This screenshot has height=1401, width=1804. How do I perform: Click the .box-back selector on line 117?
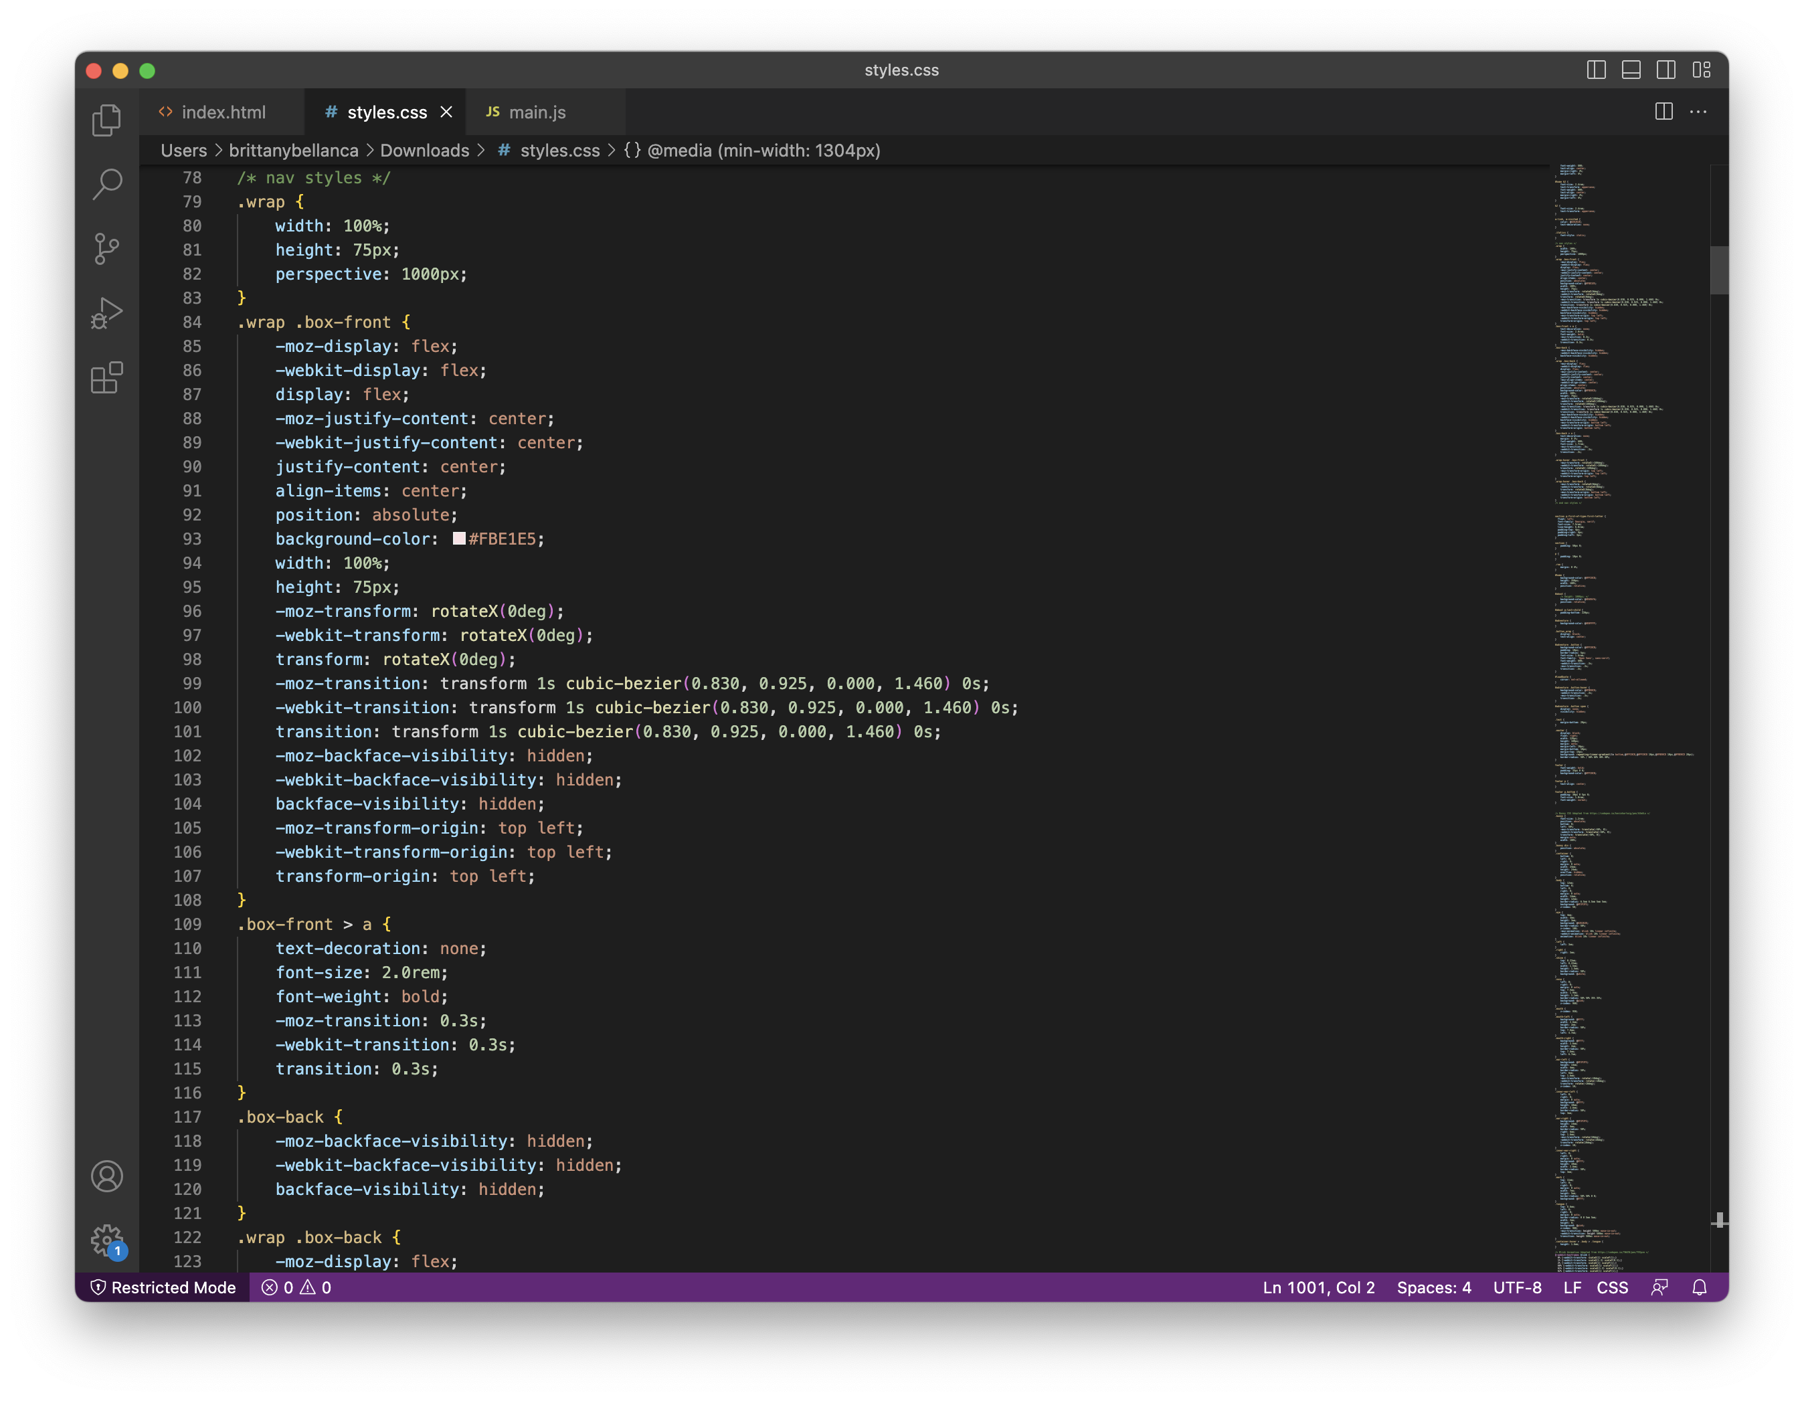pyautogui.click(x=280, y=1117)
